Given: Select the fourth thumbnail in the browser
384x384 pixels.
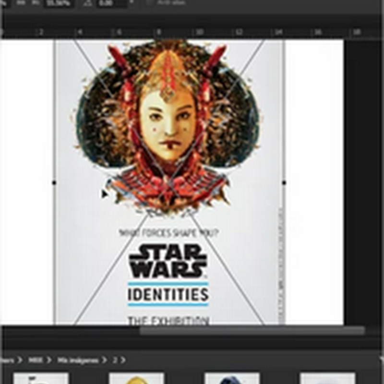Looking at the screenshot, I should coord(327,378).
